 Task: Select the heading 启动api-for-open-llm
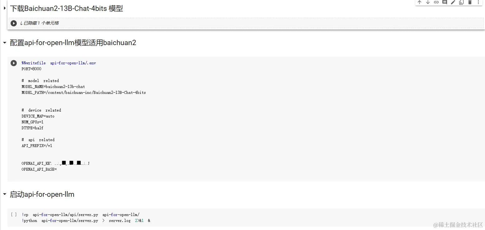point(42,195)
